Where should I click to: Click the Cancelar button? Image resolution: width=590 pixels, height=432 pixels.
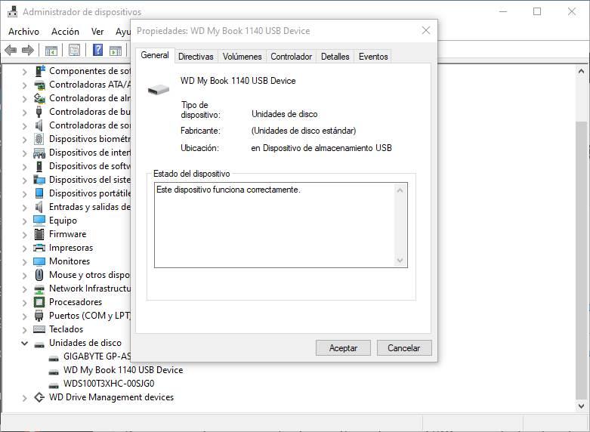pyautogui.click(x=404, y=347)
